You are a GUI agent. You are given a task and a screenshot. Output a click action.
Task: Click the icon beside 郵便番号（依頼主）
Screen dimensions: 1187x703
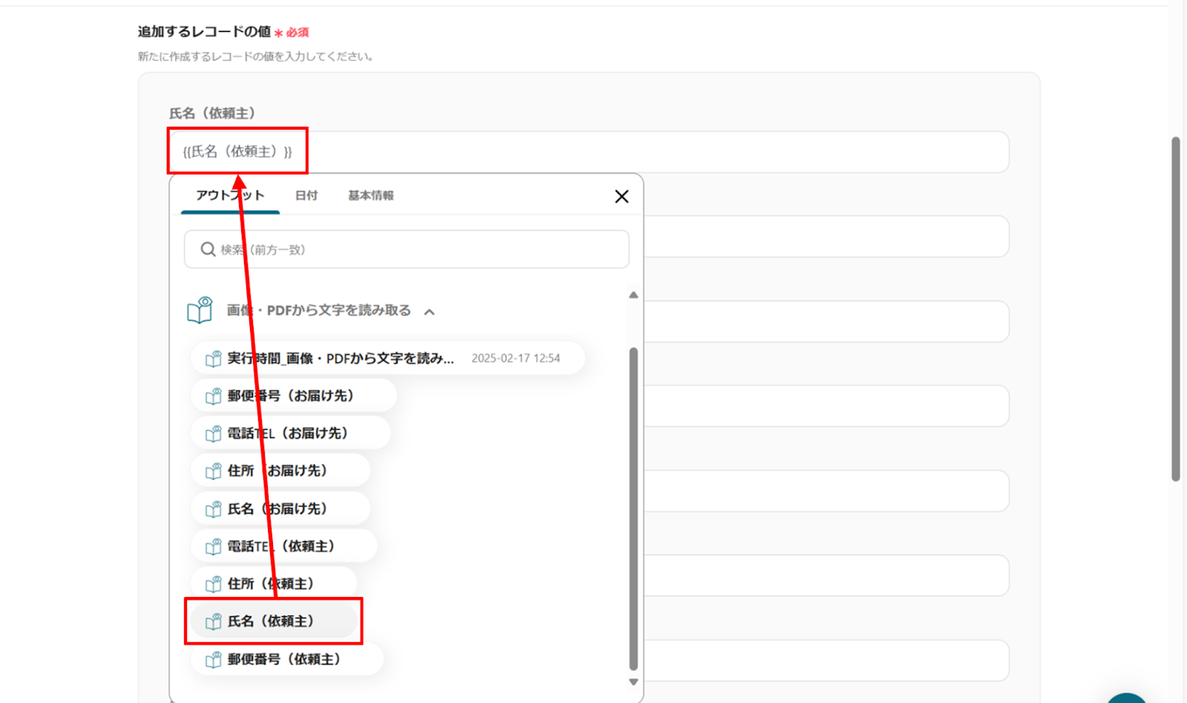pyautogui.click(x=214, y=659)
